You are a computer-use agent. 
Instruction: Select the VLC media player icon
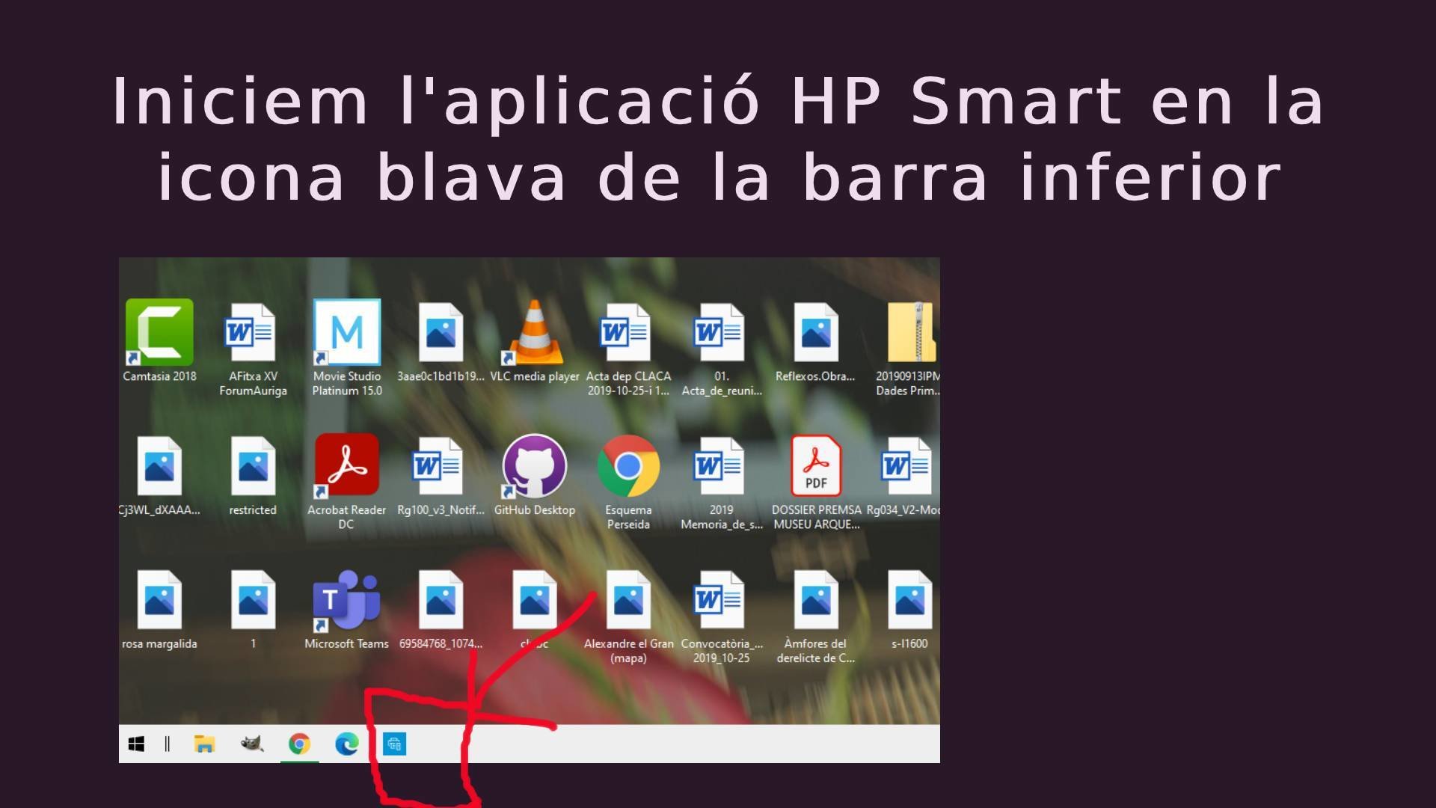(x=534, y=333)
